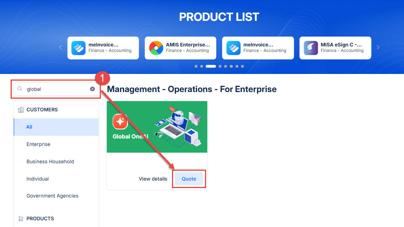Click the Global OneAI sparkle logo icon
The width and height of the screenshot is (404, 227).
coord(120,122)
